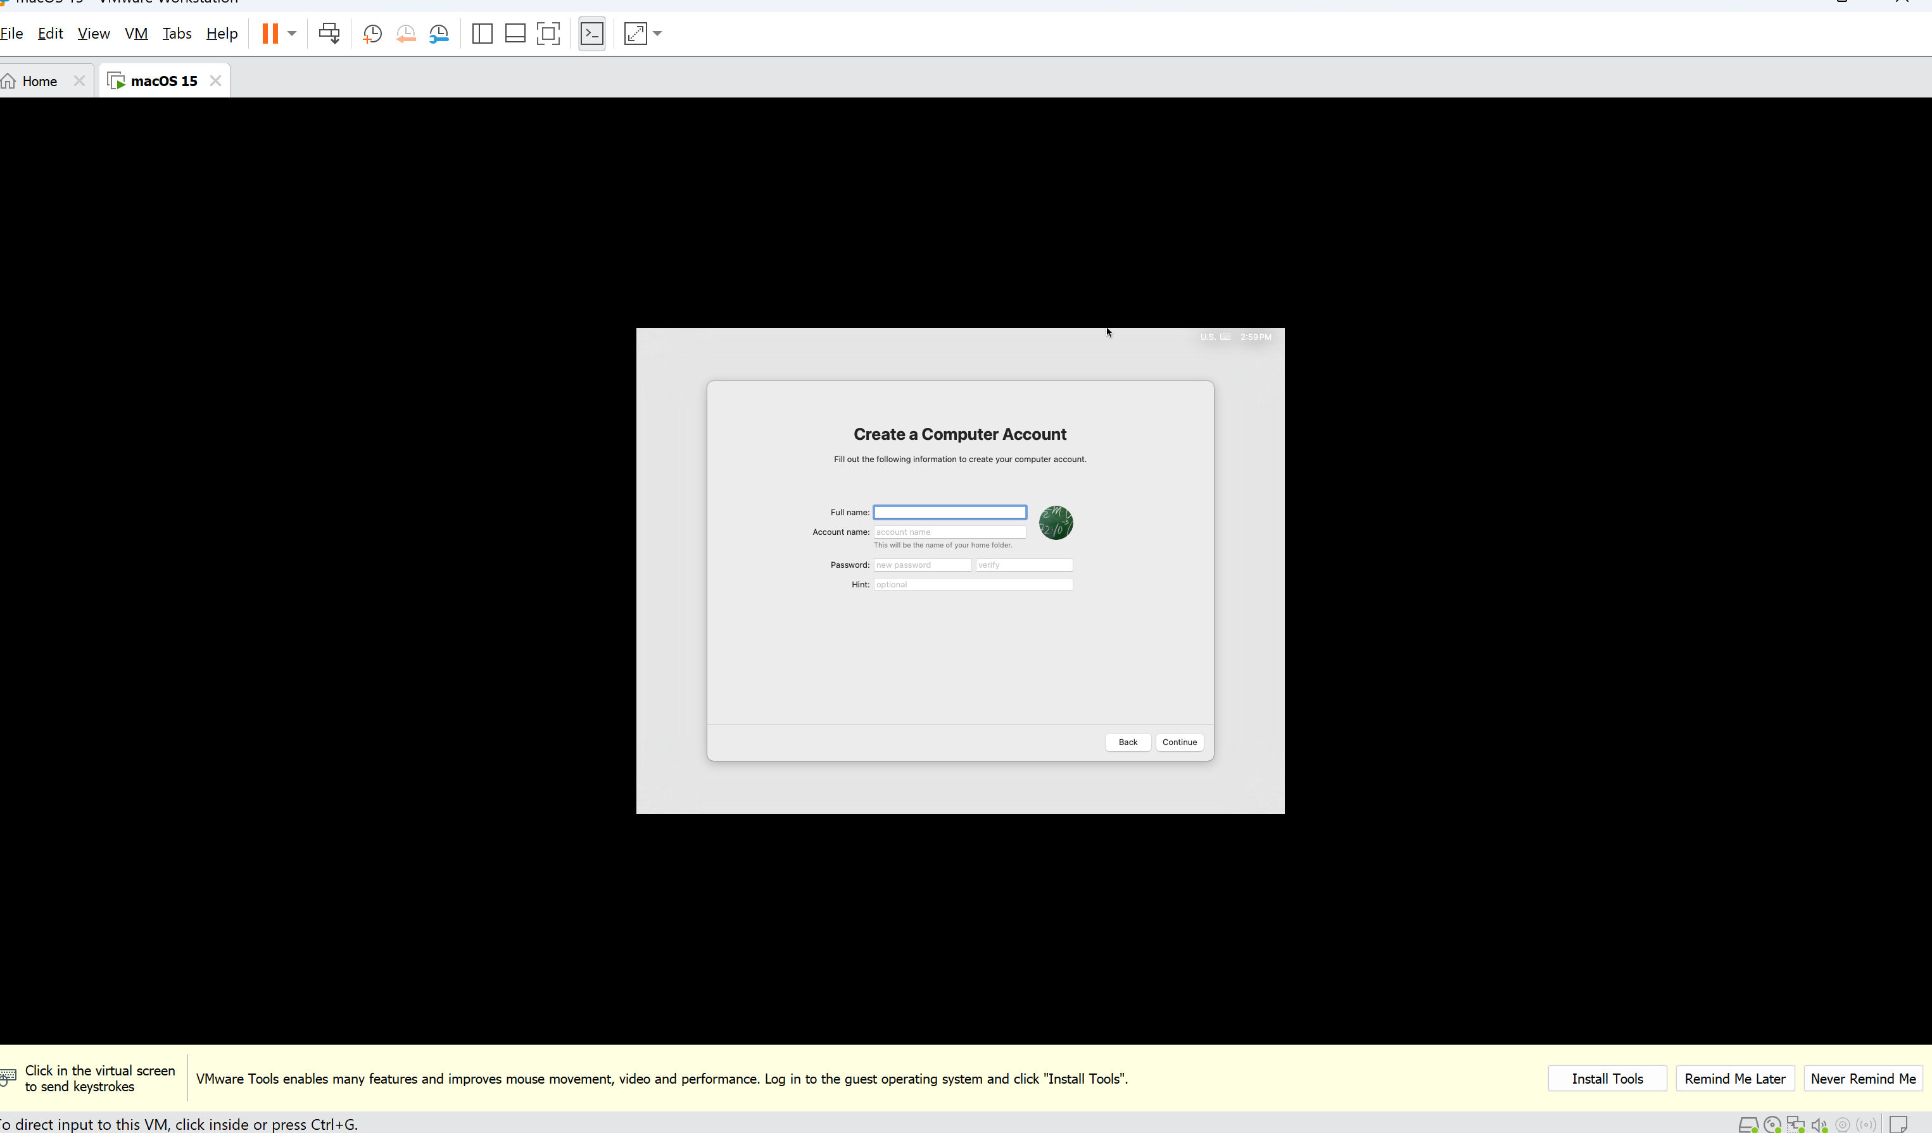This screenshot has height=1133, width=1932.
Task: Click the stretch guest display icon
Action: [636, 34]
